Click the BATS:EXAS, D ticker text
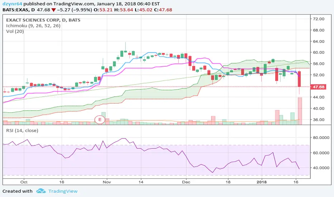This screenshot has height=197, width=334. pyautogui.click(x=19, y=10)
